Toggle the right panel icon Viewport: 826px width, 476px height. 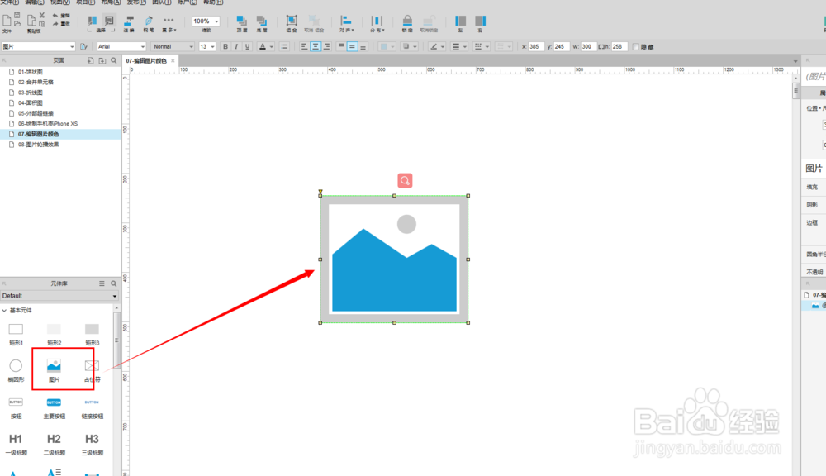tap(480, 23)
